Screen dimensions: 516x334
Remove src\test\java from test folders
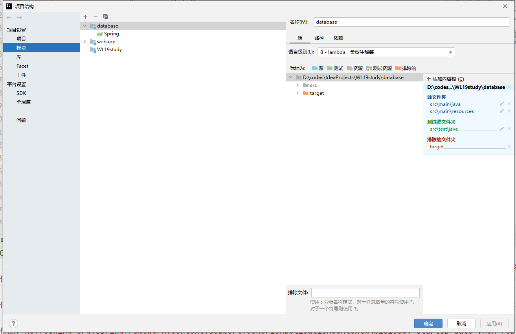click(x=509, y=129)
